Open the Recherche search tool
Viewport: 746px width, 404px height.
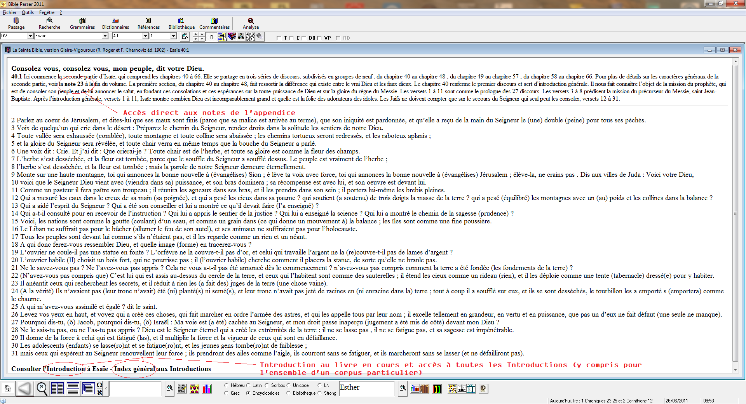(49, 23)
